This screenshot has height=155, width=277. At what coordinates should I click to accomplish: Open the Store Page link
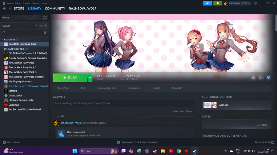tap(63, 88)
